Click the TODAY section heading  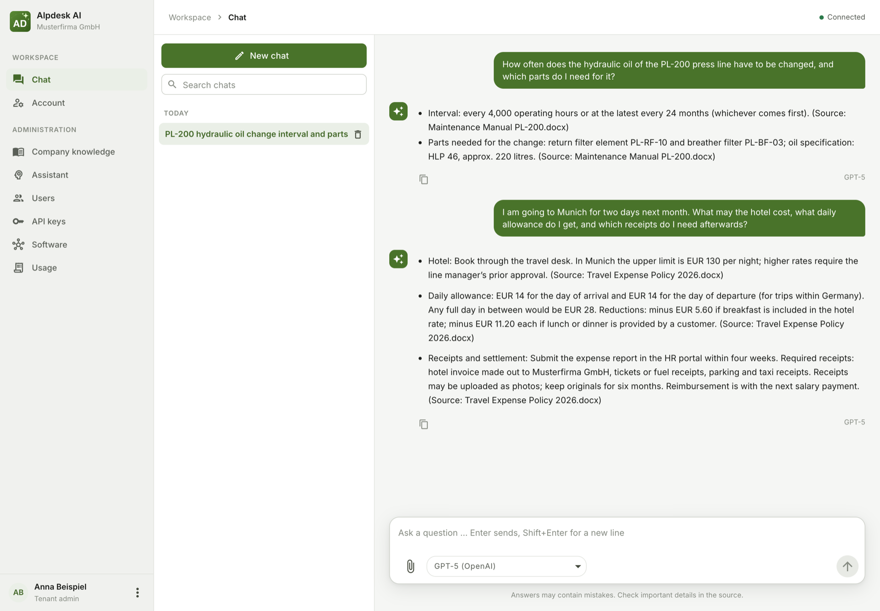click(176, 113)
